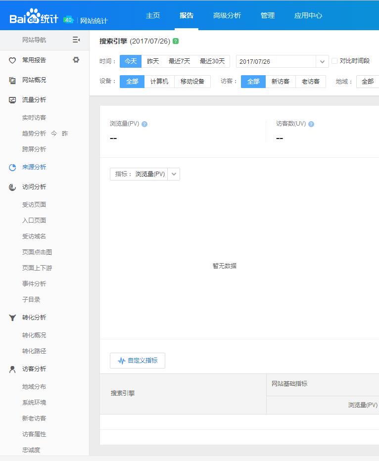The height and width of the screenshot is (461, 379).
Task: Collapse the sidebar using 网站导航 menu icon
Action: pyautogui.click(x=76, y=40)
